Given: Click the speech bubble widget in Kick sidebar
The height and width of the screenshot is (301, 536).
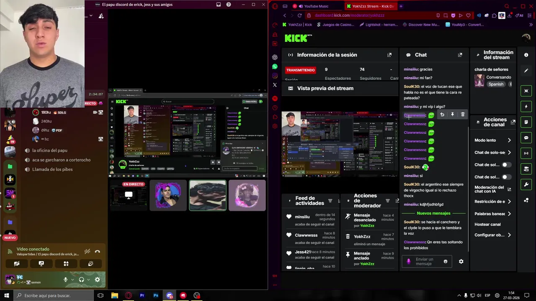Looking at the screenshot, I should (x=526, y=138).
